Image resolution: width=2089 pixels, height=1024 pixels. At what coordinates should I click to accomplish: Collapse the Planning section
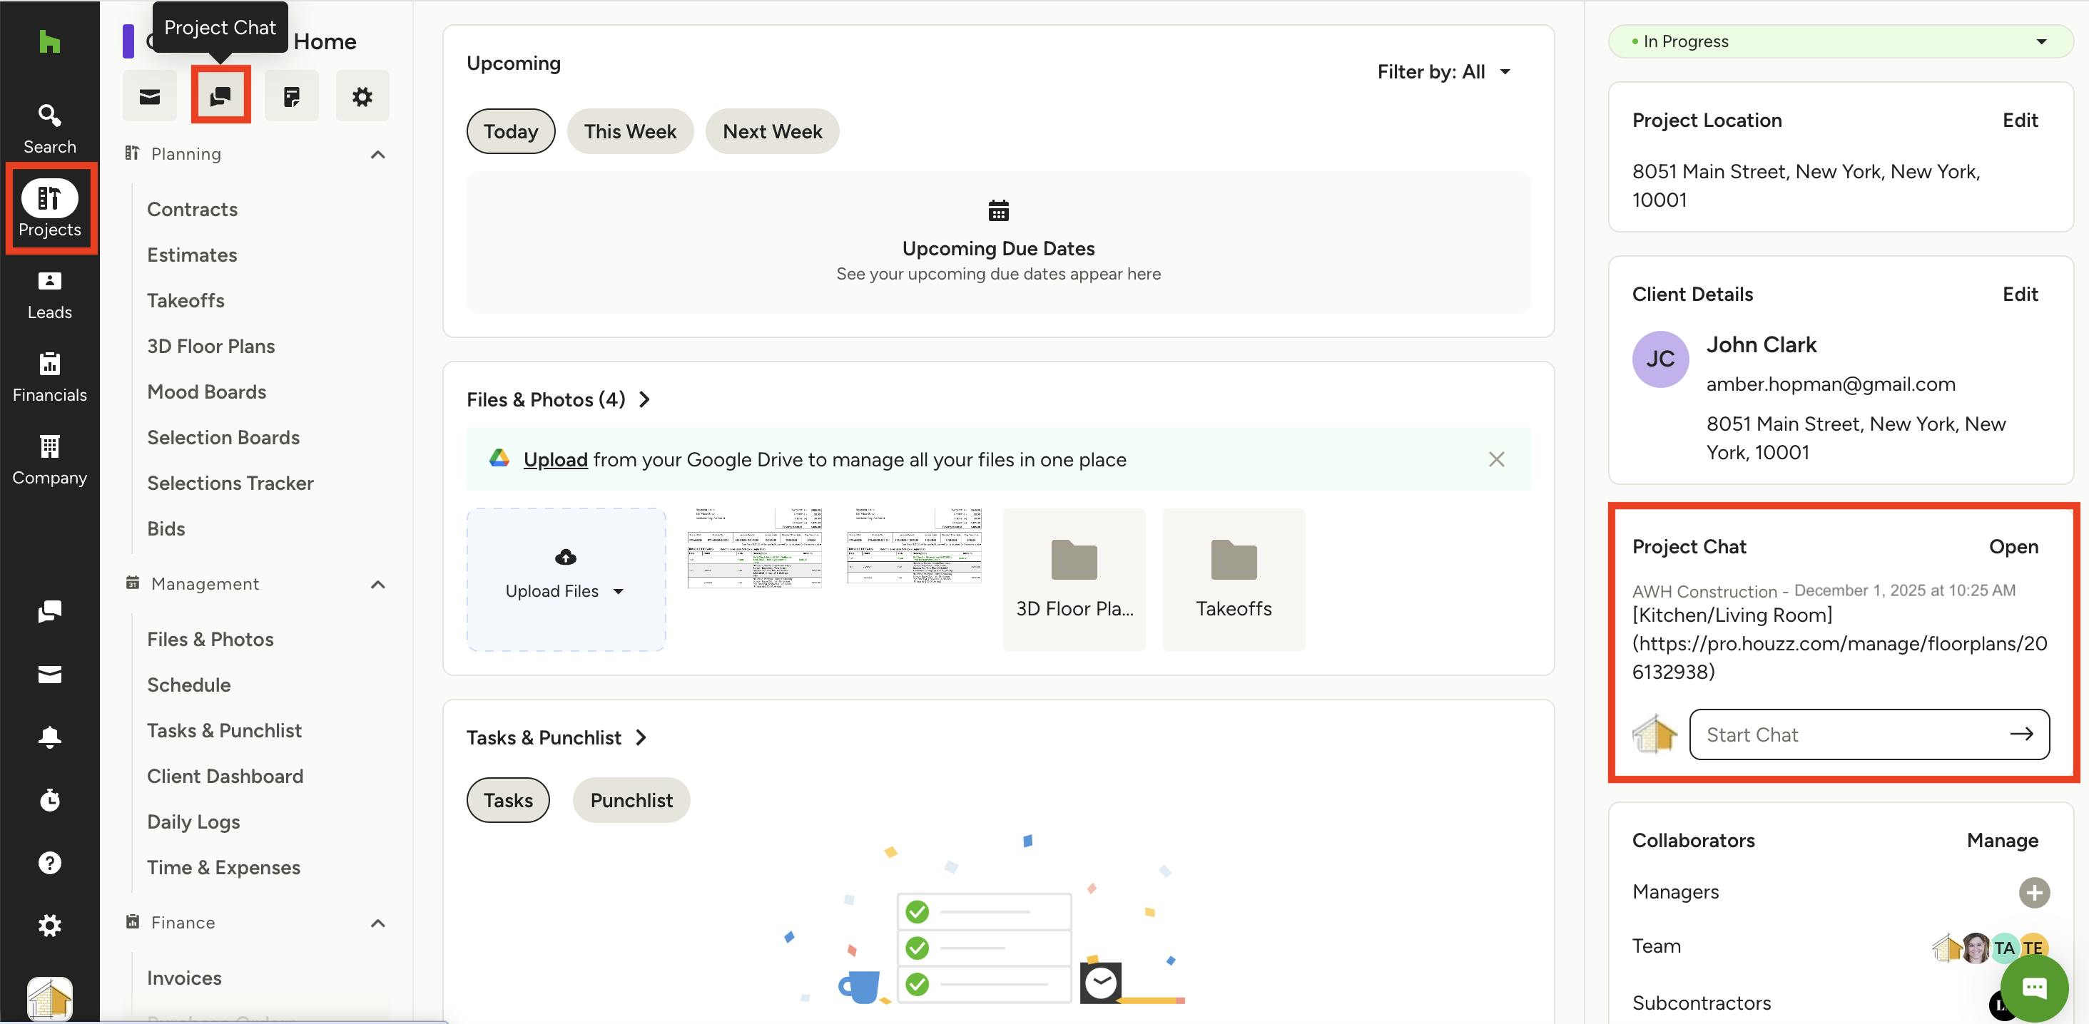(378, 154)
